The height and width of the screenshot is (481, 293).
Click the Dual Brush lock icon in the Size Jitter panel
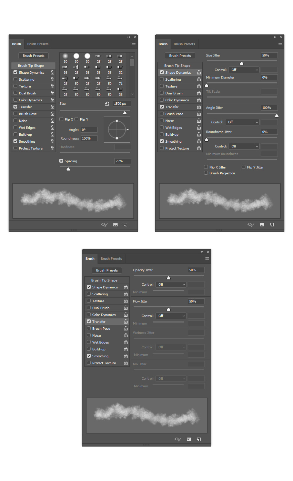(x=199, y=93)
